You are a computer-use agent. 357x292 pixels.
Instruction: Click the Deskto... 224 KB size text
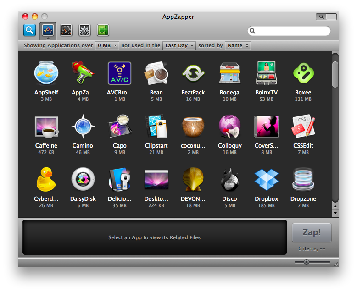coord(156,205)
